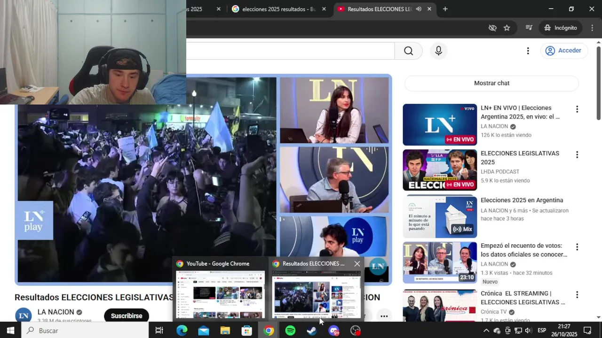Open a new Chrome tab
Viewport: 602px width, 338px height.
point(445,9)
